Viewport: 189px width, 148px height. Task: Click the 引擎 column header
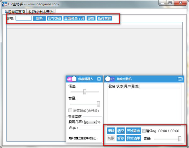click(135, 86)
